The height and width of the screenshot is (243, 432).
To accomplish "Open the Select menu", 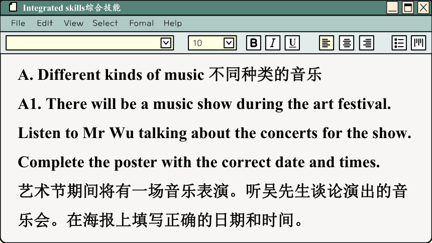I will tap(105, 23).
